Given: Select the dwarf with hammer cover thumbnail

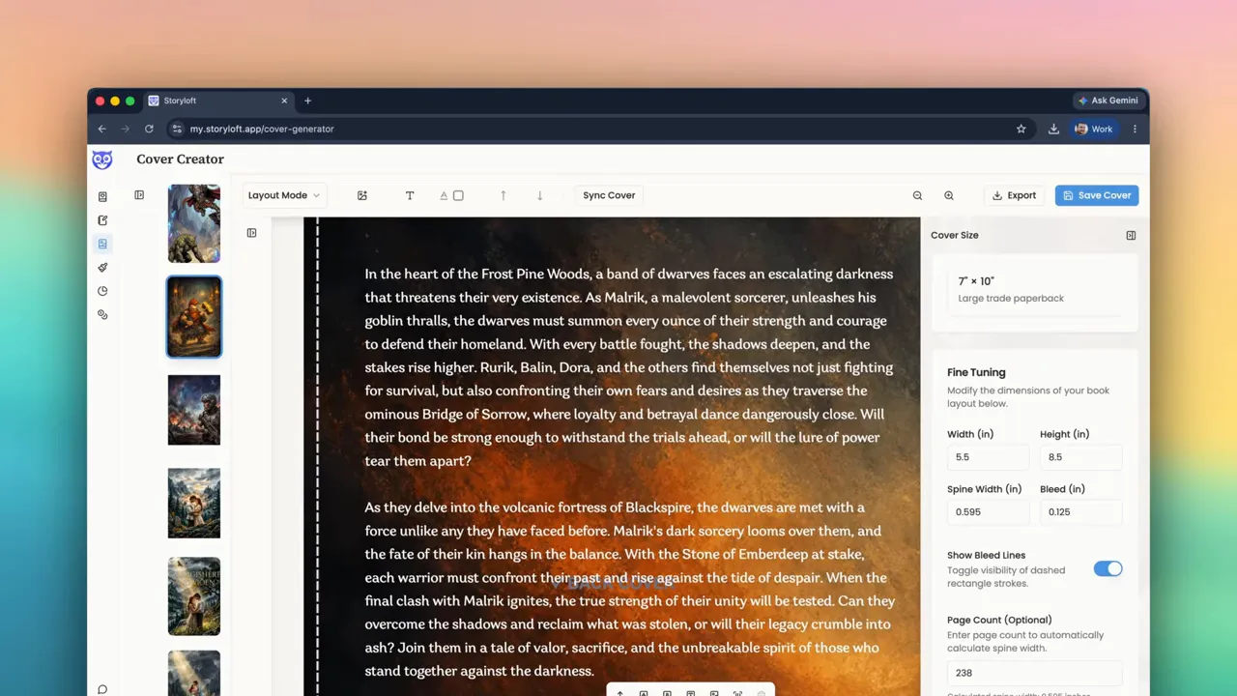Looking at the screenshot, I should tap(194, 317).
